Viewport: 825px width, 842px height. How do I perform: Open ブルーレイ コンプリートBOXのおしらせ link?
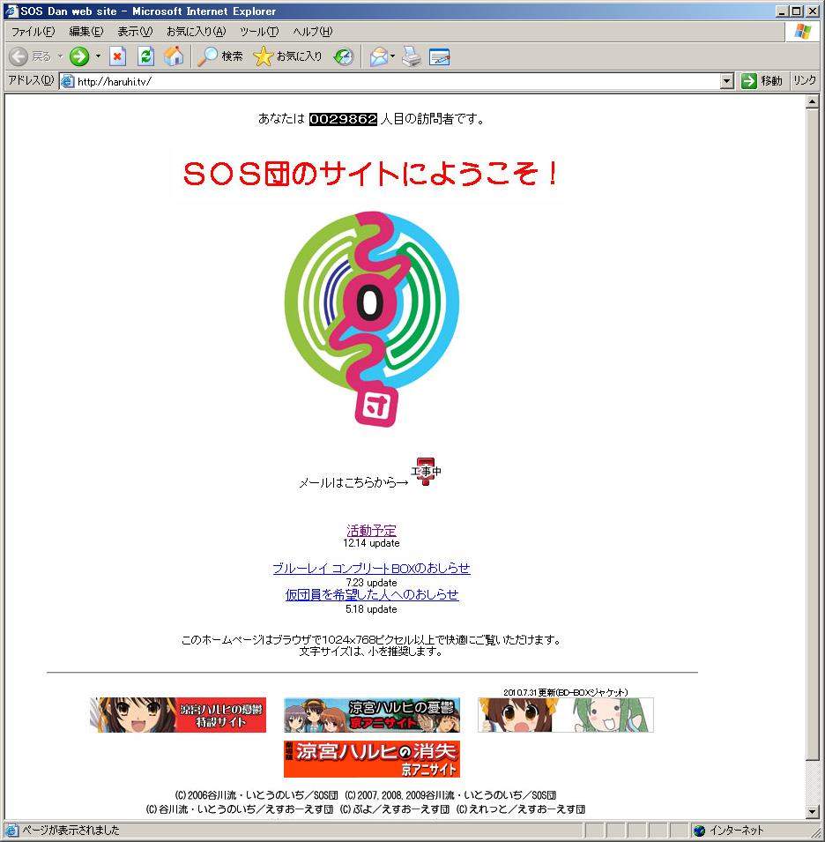(x=371, y=568)
